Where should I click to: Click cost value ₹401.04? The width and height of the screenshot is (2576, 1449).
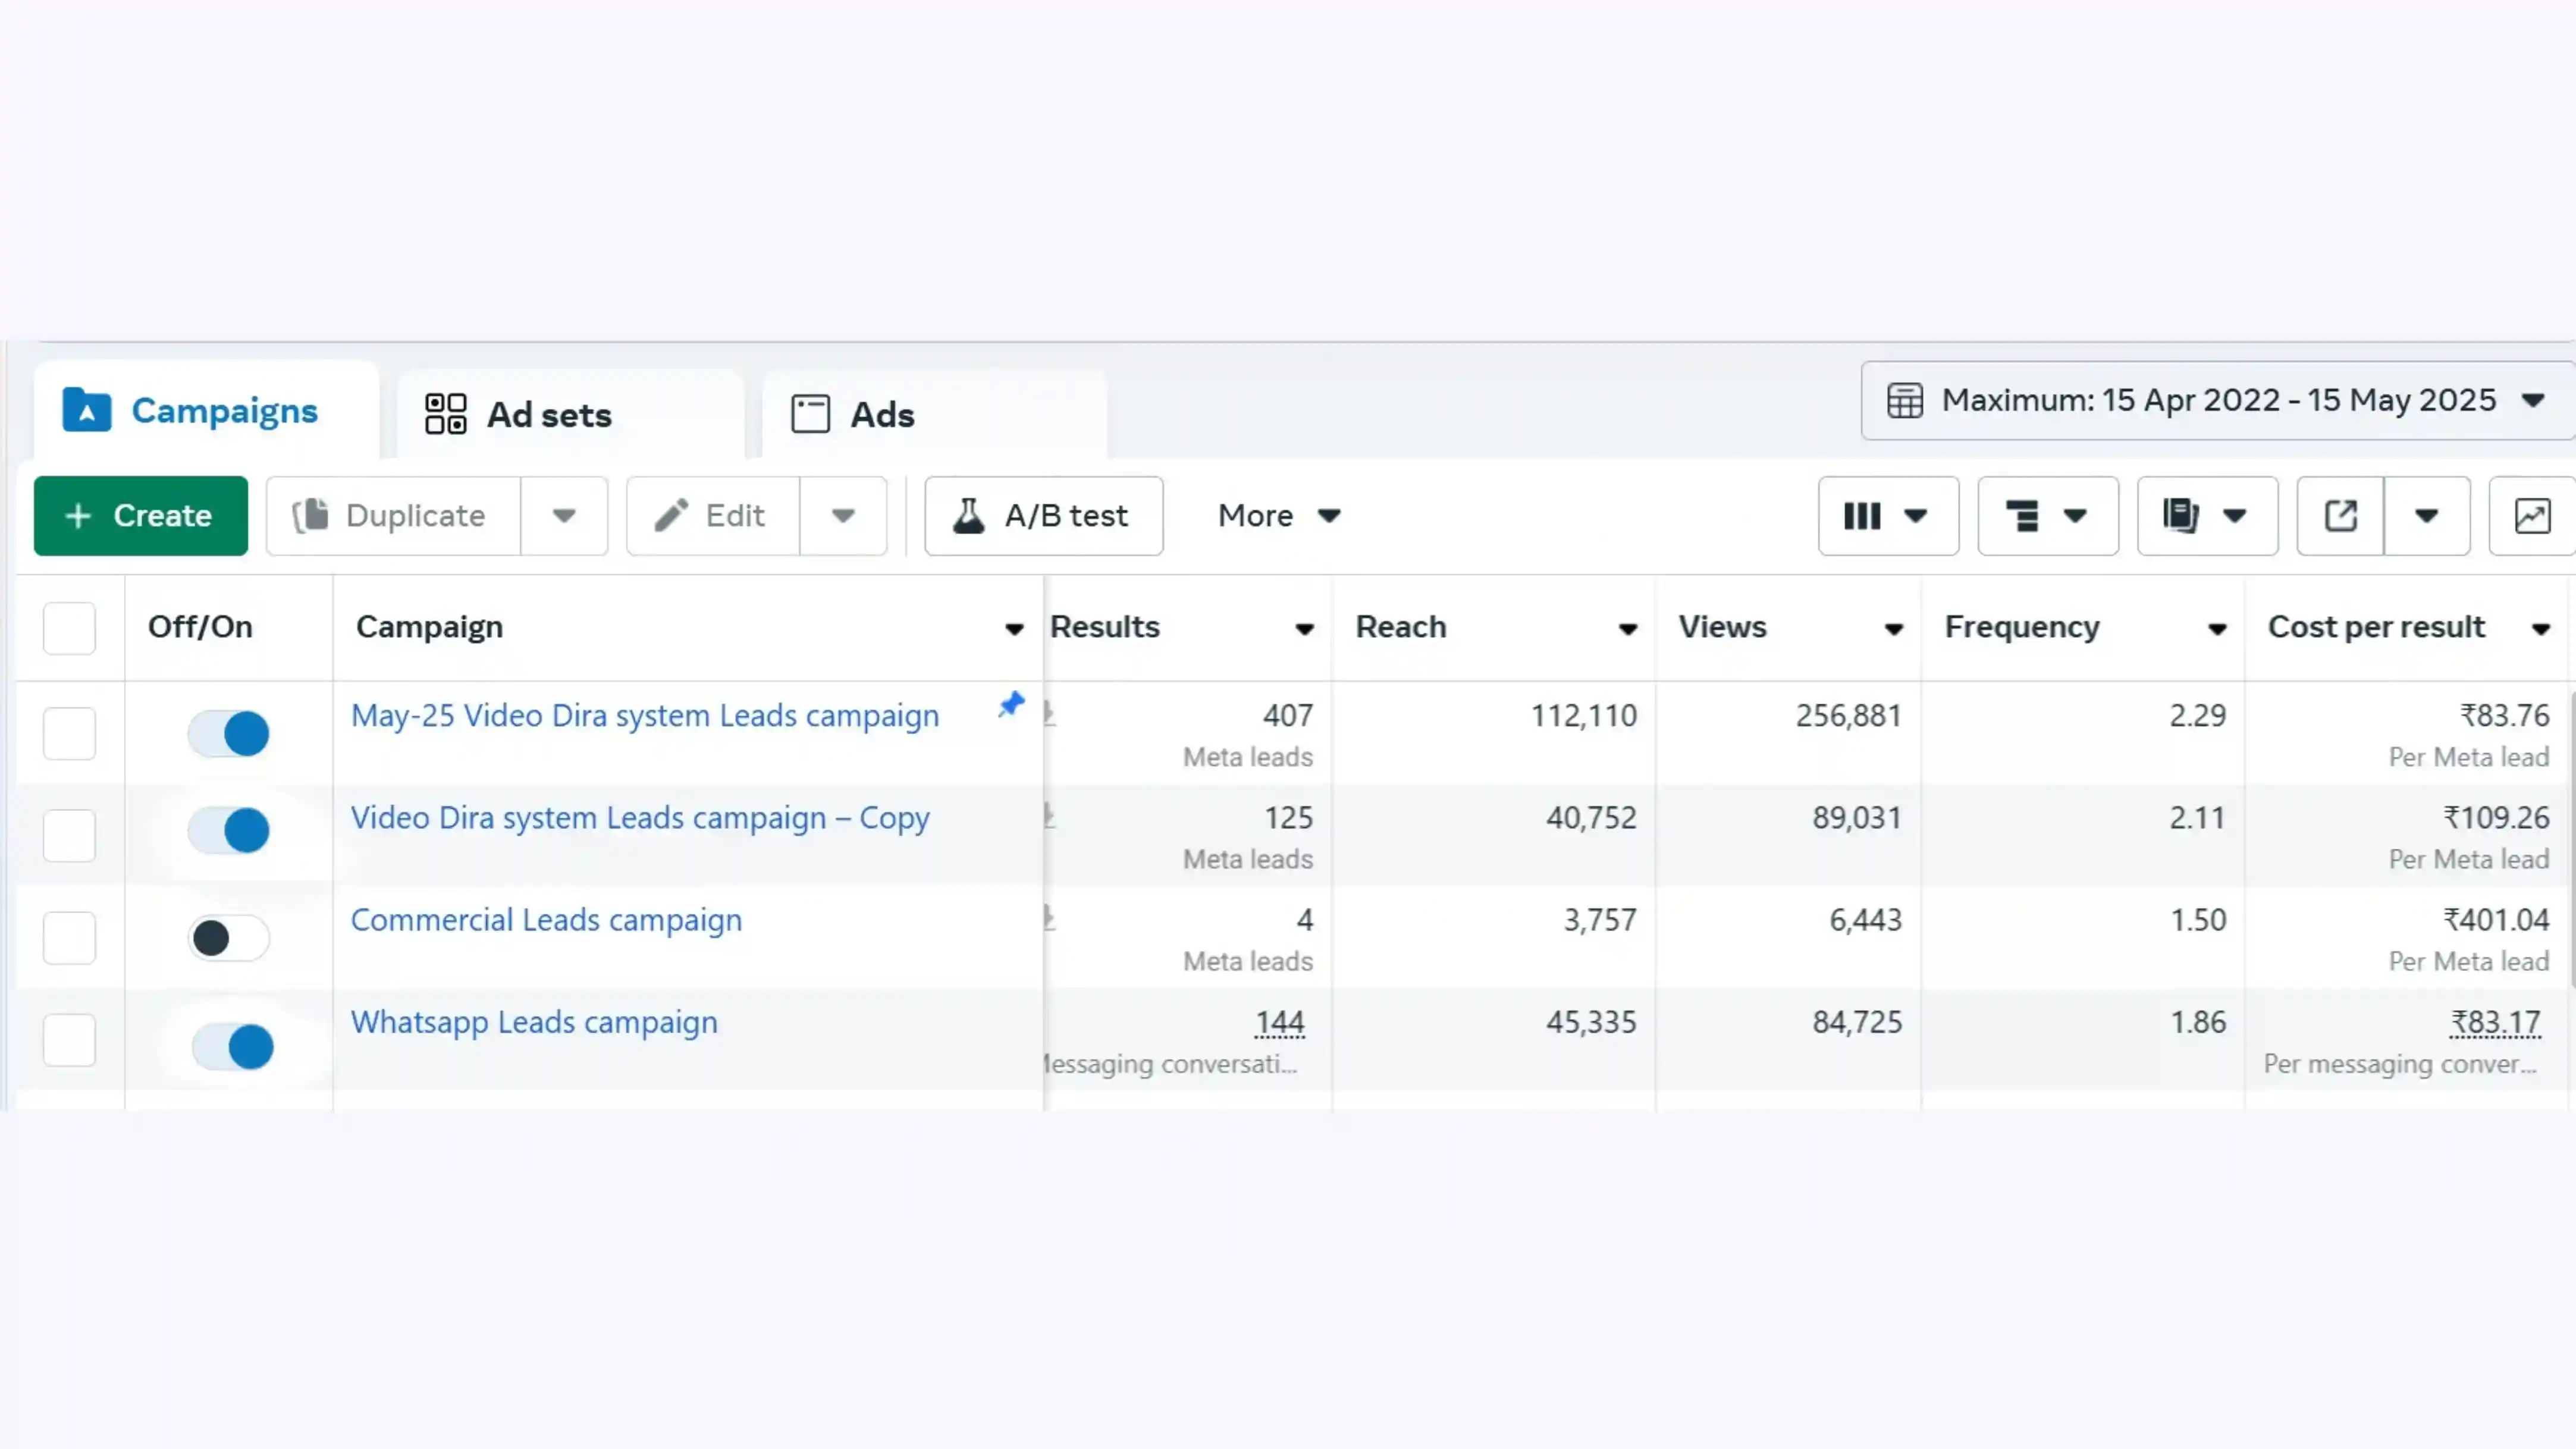pos(2497,920)
